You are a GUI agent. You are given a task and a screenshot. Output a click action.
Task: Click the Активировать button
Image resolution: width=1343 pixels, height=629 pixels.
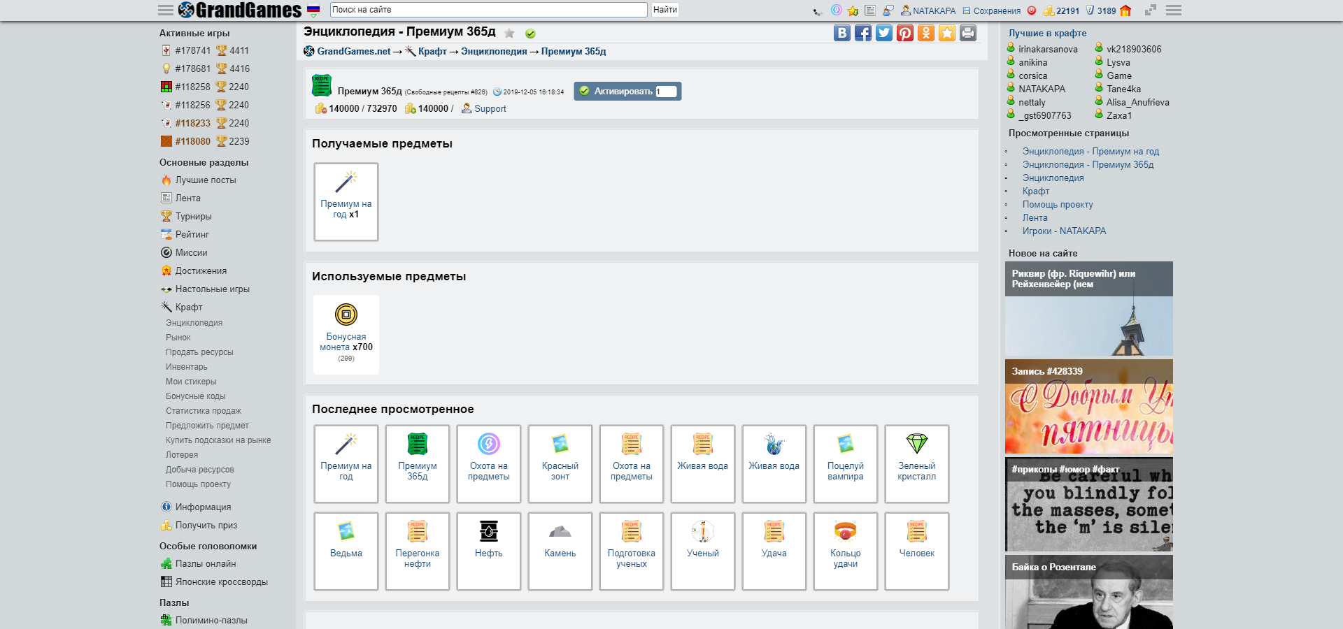[x=627, y=91]
